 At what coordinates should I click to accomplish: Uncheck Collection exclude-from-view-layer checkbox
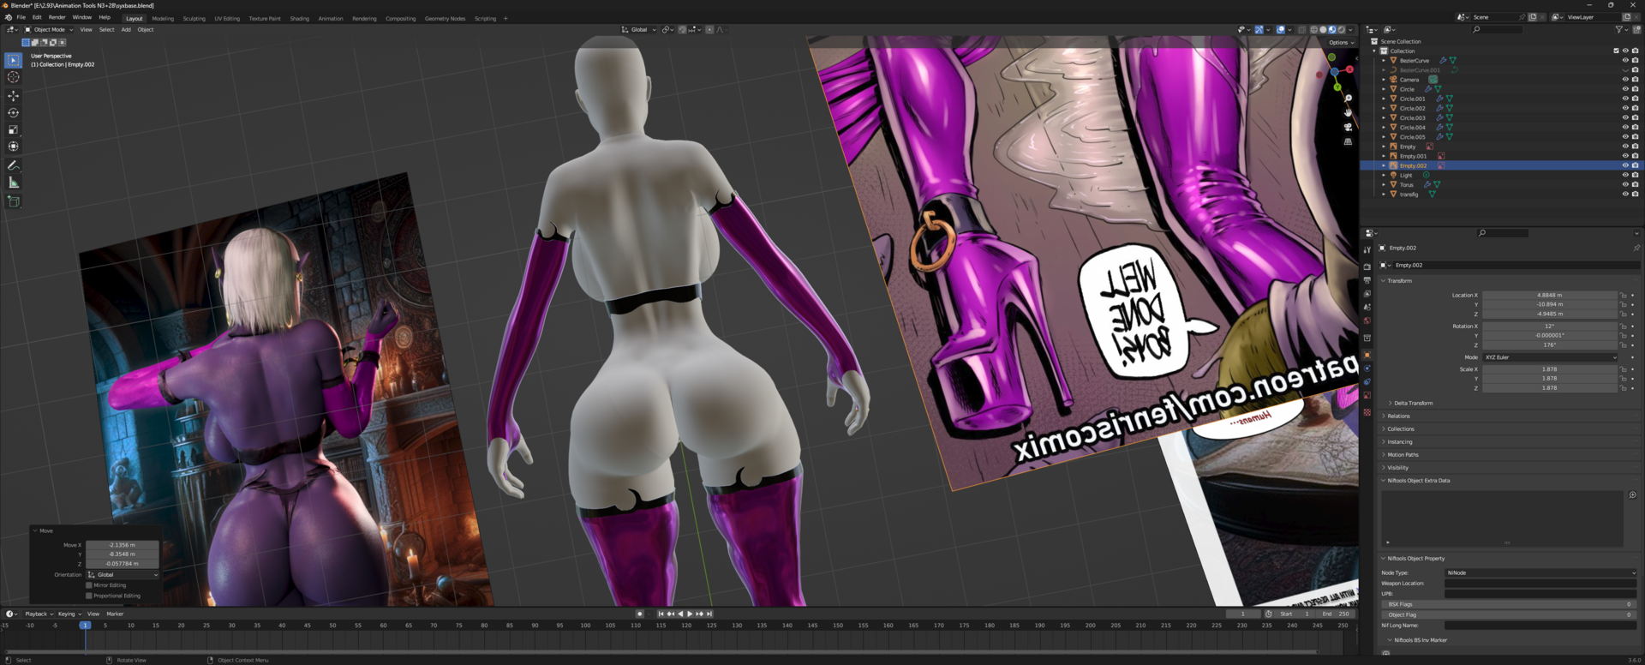coord(1616,51)
